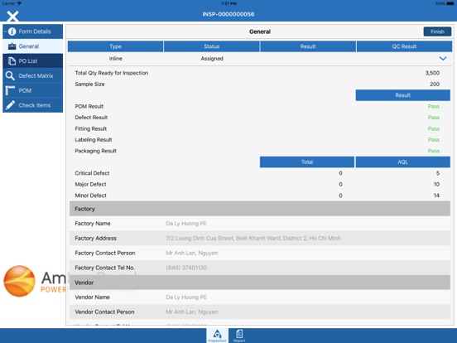The width and height of the screenshot is (457, 343).
Task: Open the Defect Matrix magnifier icon
Action: pos(10,76)
